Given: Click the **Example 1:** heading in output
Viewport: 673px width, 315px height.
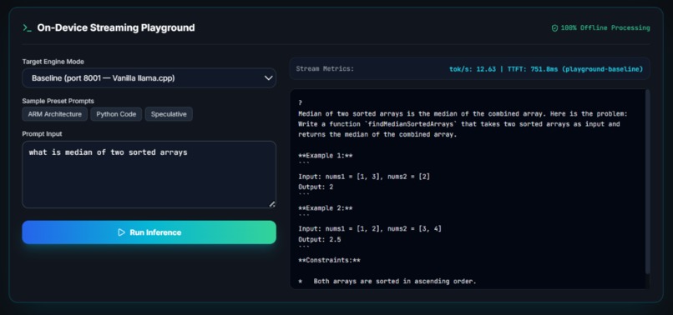Looking at the screenshot, I should coord(326,156).
